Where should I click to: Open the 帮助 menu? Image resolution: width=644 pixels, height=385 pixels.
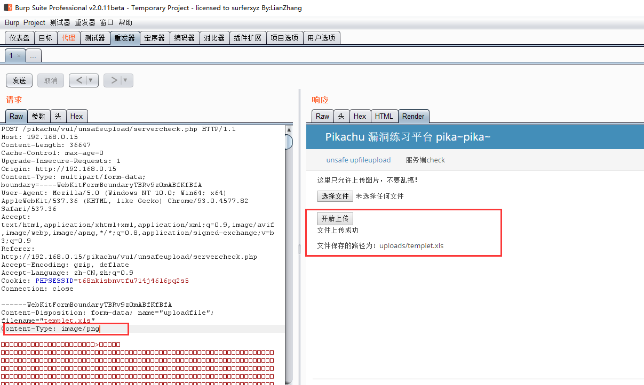pyautogui.click(x=125, y=22)
